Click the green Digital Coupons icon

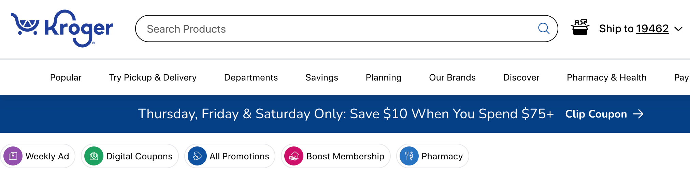pyautogui.click(x=94, y=156)
